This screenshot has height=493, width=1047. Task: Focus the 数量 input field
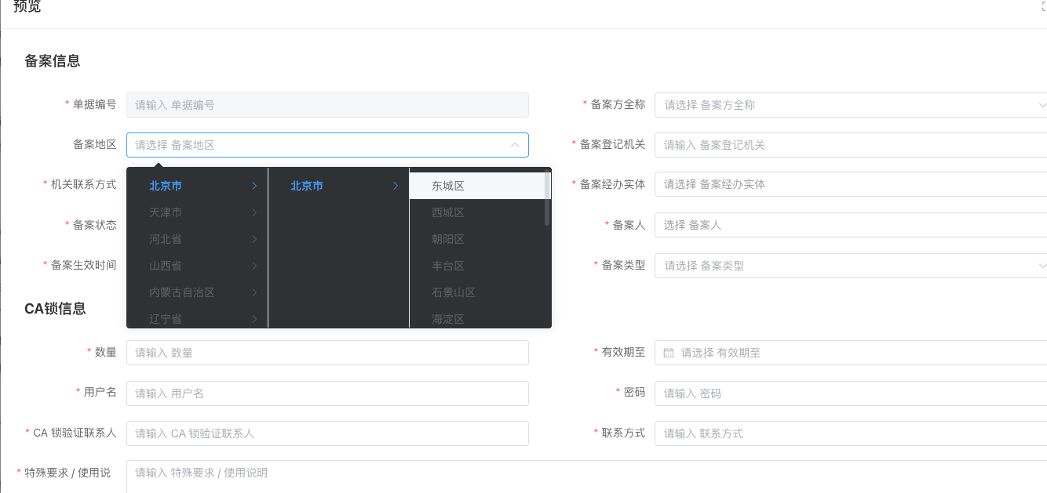327,353
